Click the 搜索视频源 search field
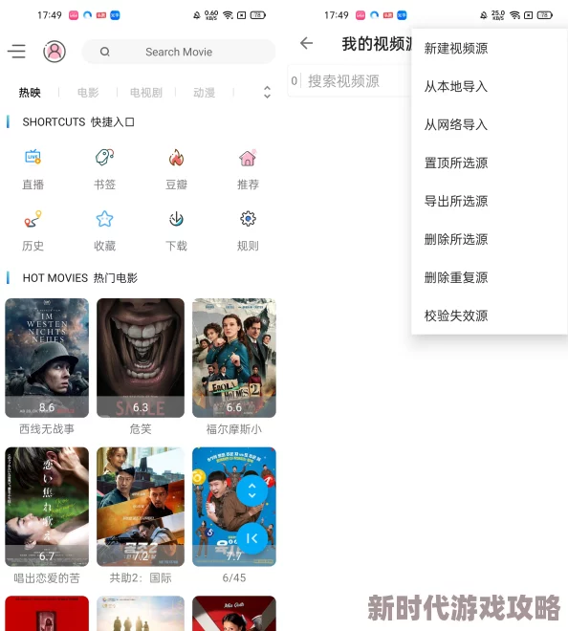This screenshot has height=631, width=568. pos(350,81)
